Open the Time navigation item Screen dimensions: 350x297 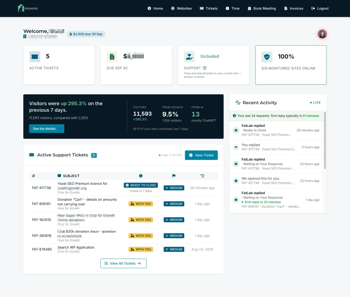(x=232, y=8)
